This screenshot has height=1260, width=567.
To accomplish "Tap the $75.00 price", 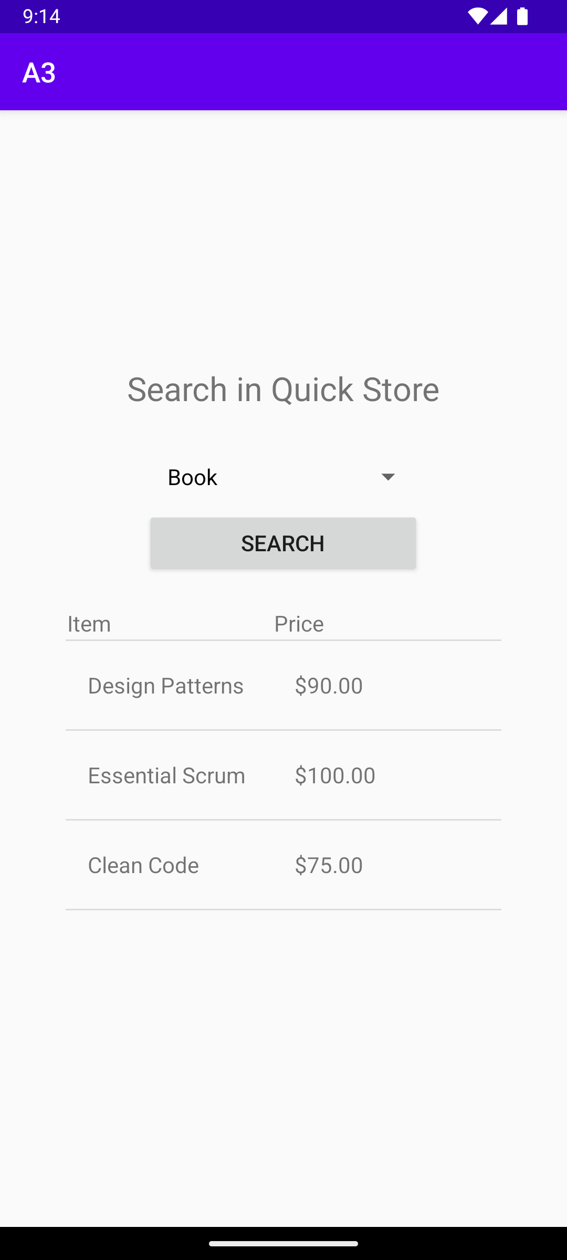I will [x=329, y=865].
